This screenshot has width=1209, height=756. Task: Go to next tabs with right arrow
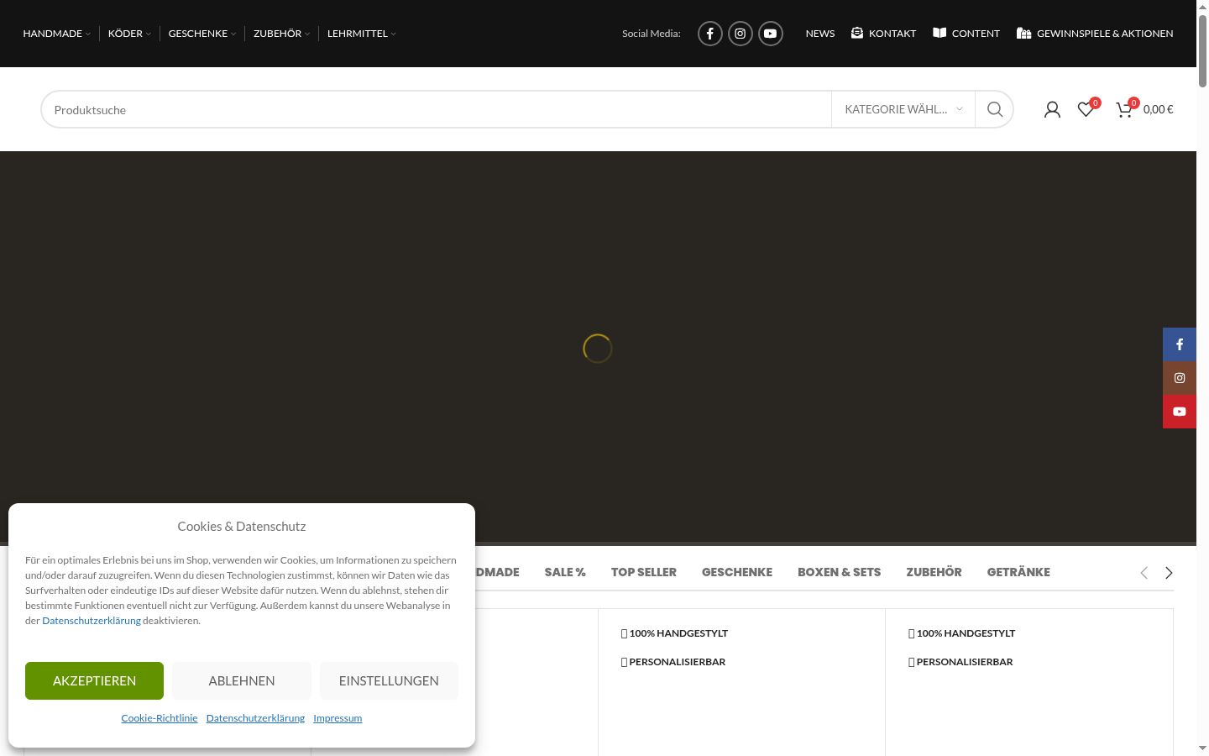point(1169,573)
